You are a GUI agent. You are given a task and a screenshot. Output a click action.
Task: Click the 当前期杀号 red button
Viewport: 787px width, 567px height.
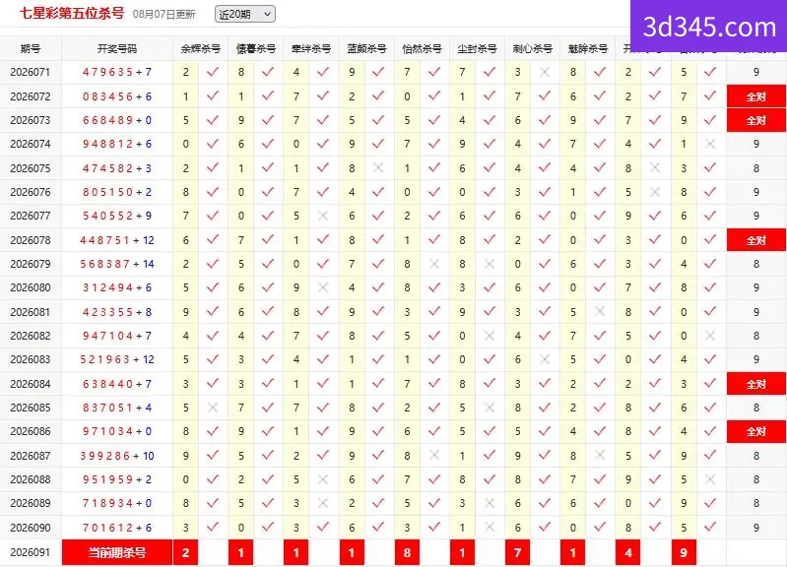117,552
